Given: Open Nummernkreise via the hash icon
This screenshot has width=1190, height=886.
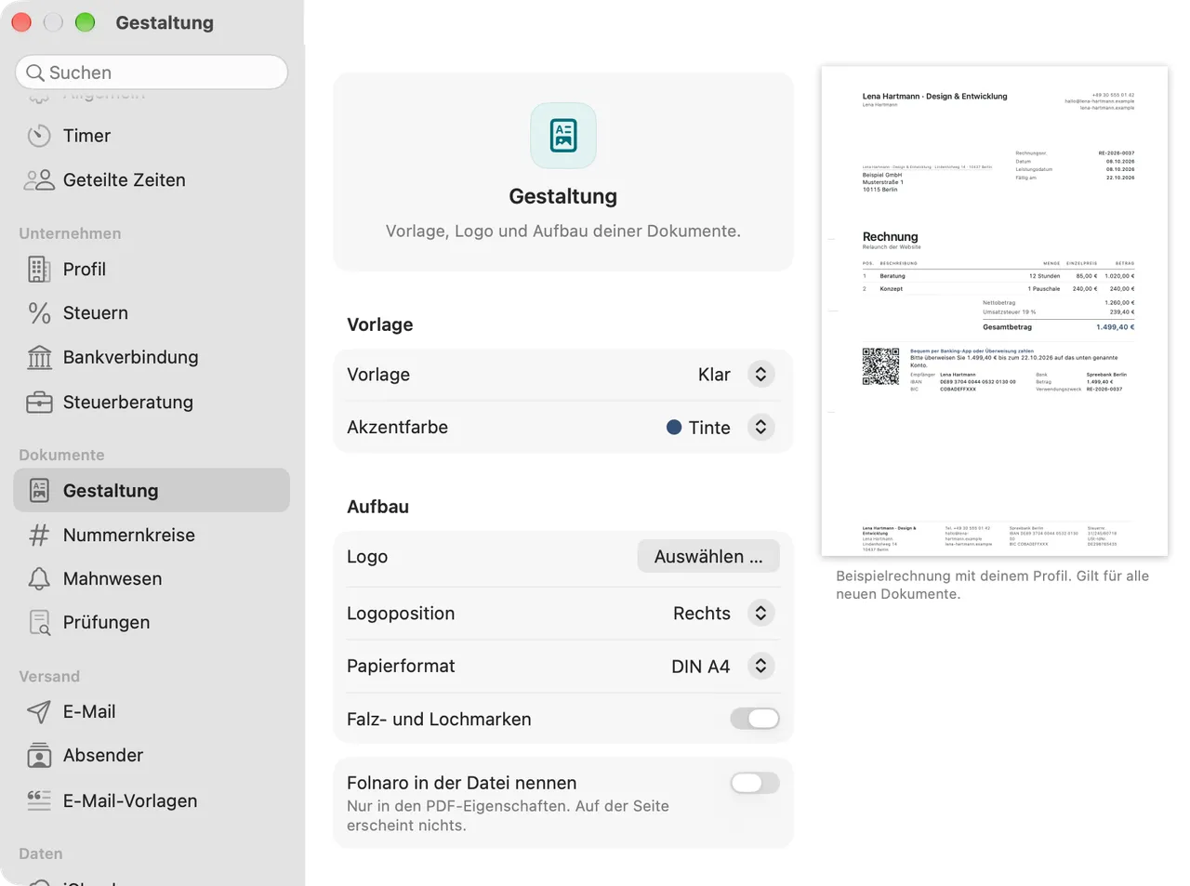Looking at the screenshot, I should coord(39,536).
